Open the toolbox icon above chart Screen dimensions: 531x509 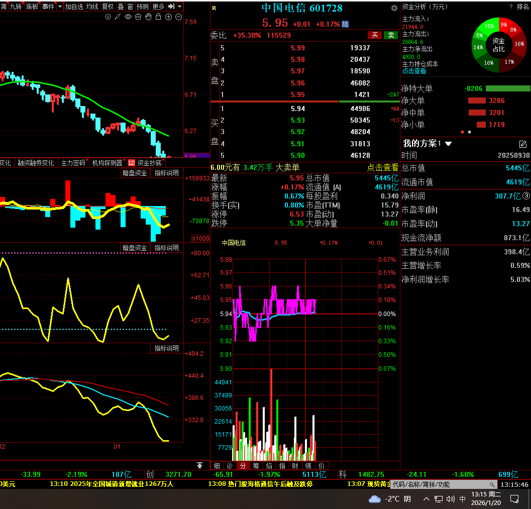[x=138, y=17]
